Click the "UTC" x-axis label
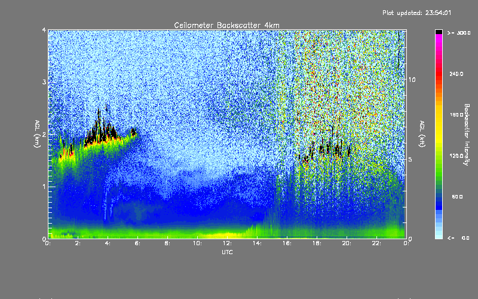 [227, 252]
